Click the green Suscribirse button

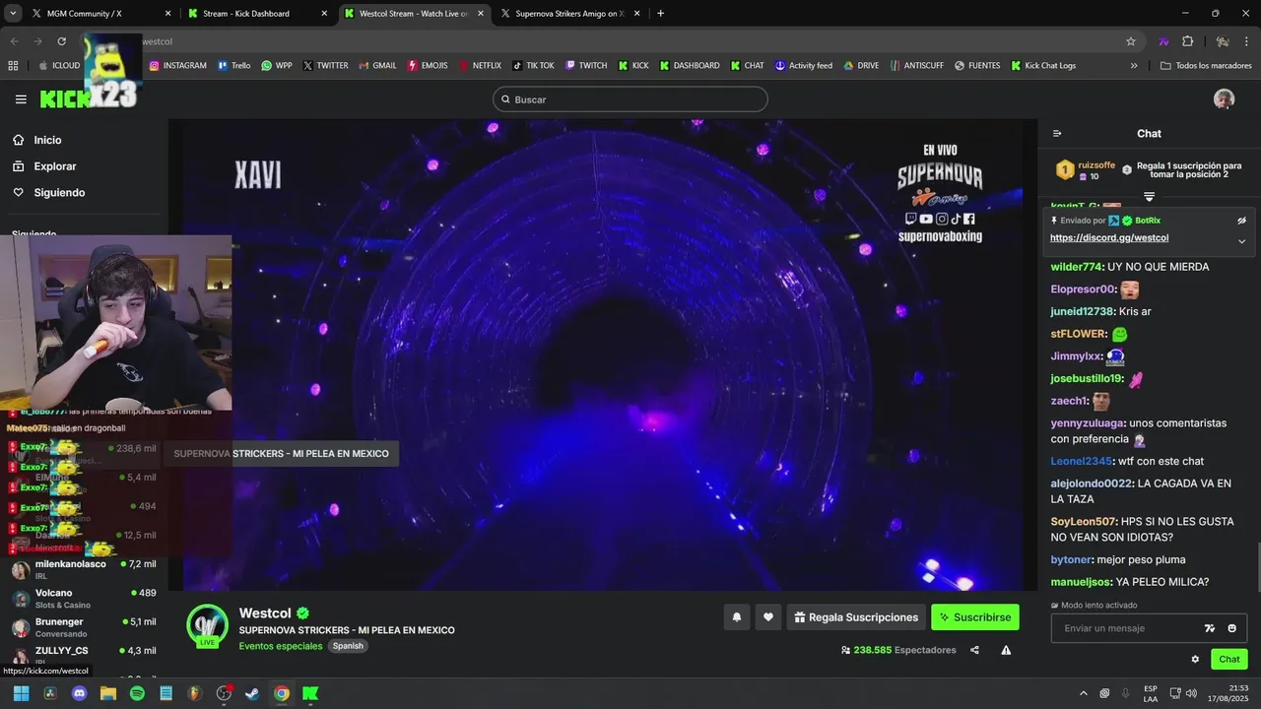[975, 617]
